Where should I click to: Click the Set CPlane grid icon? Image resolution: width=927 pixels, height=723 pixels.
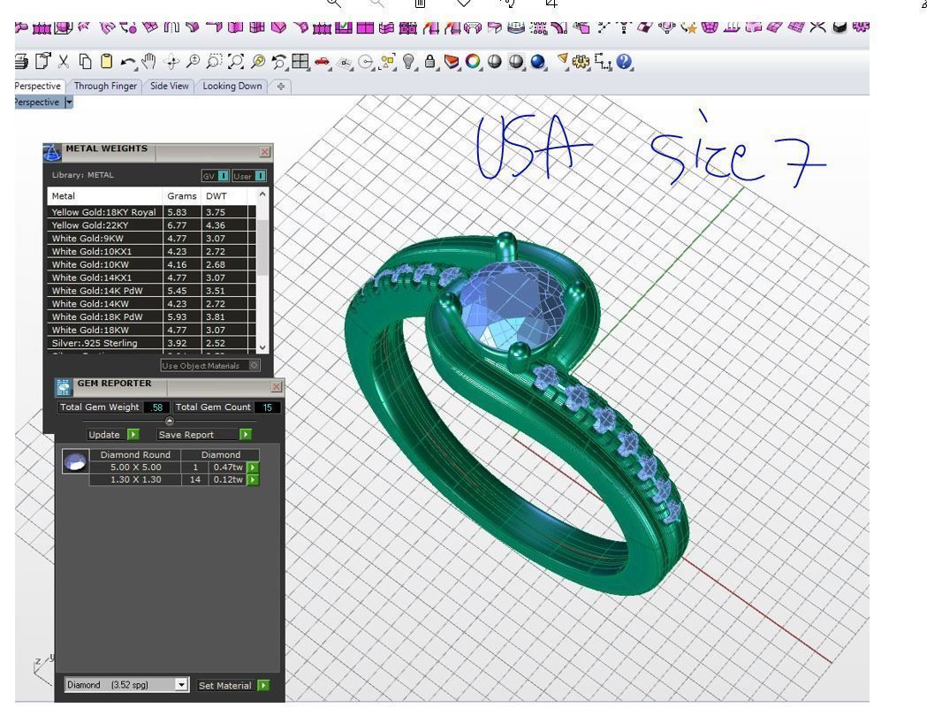tap(345, 62)
